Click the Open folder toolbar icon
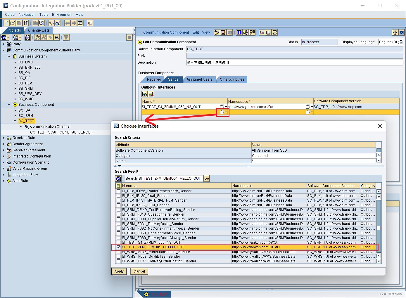This screenshot has width=406, height=298. tap(13, 23)
